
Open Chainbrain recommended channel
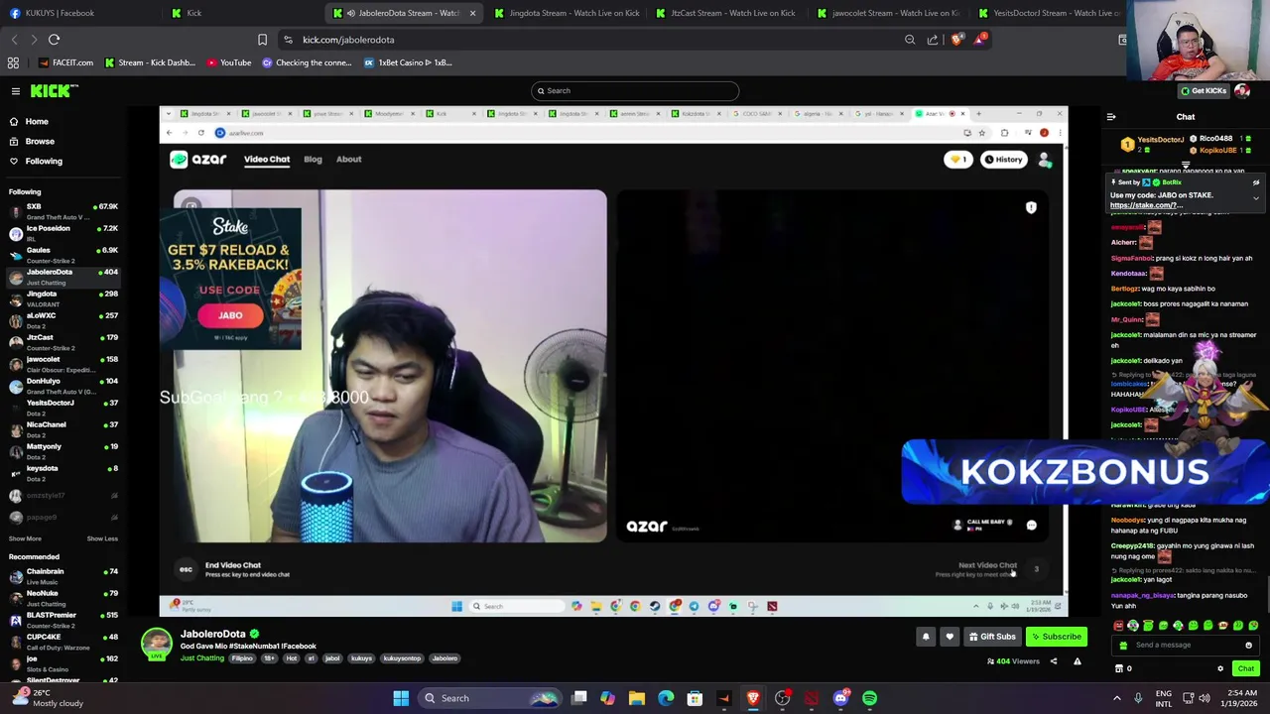62,576
